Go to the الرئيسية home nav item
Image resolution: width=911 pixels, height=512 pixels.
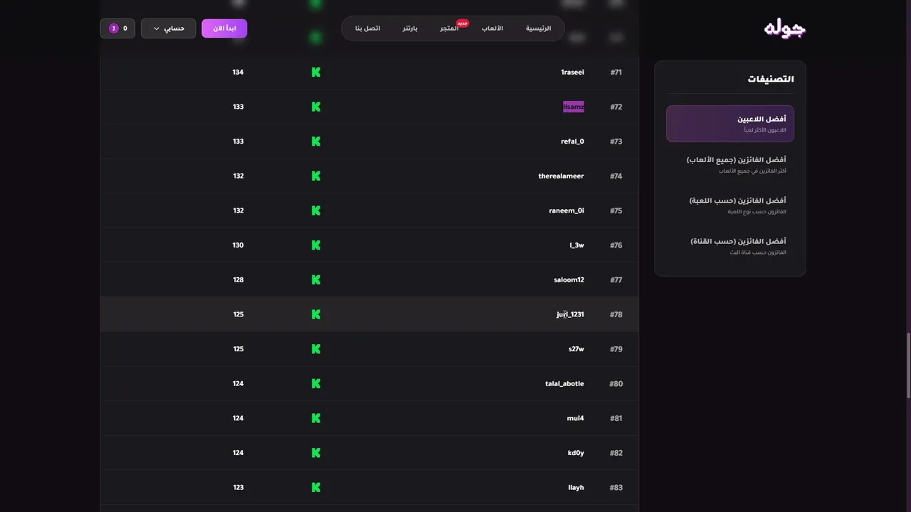click(538, 28)
